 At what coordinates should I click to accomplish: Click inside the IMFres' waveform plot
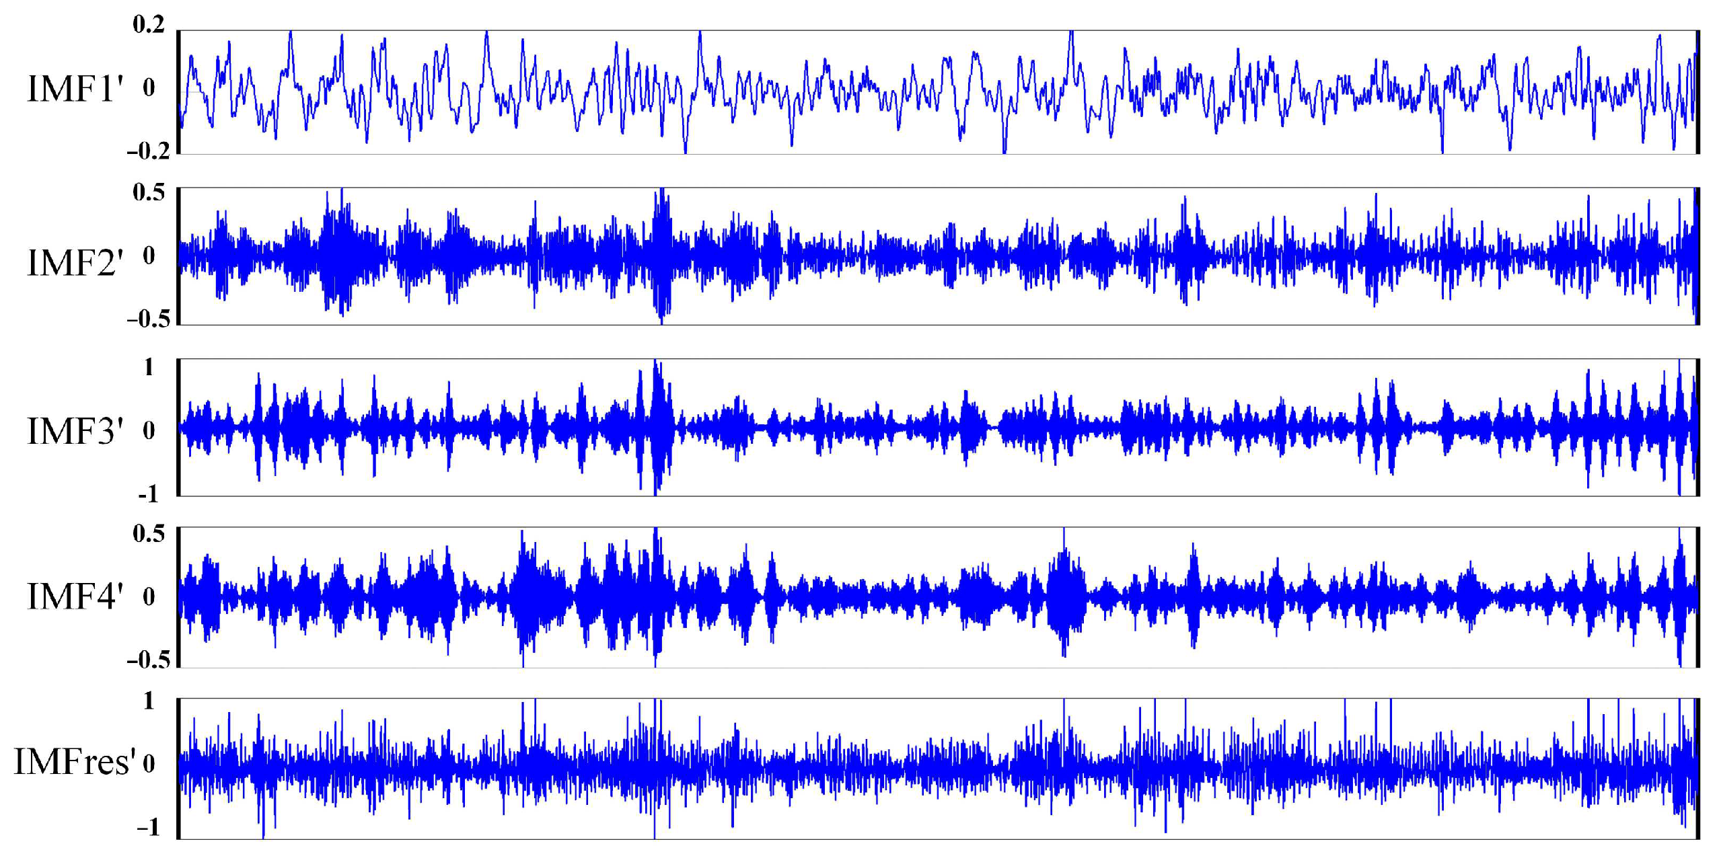click(938, 768)
